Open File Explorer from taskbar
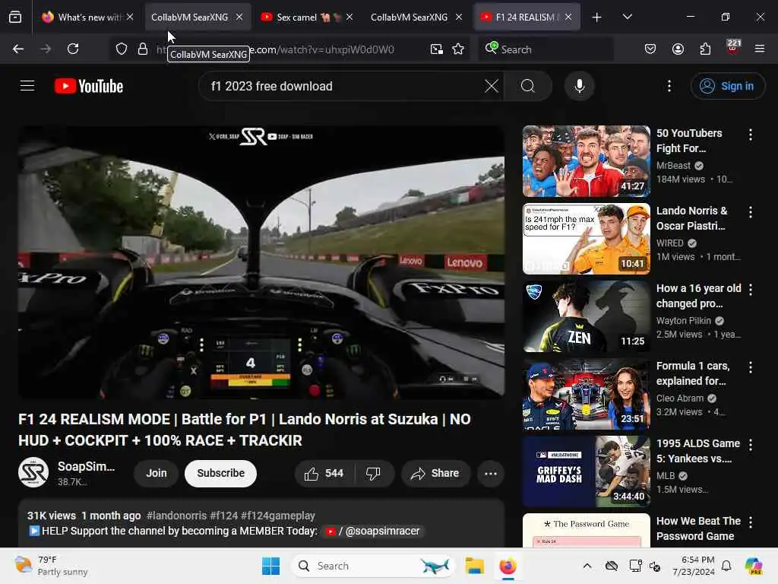Screen dimensions: 778x584 coord(474,566)
